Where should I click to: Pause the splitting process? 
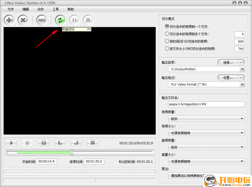coord(74,20)
